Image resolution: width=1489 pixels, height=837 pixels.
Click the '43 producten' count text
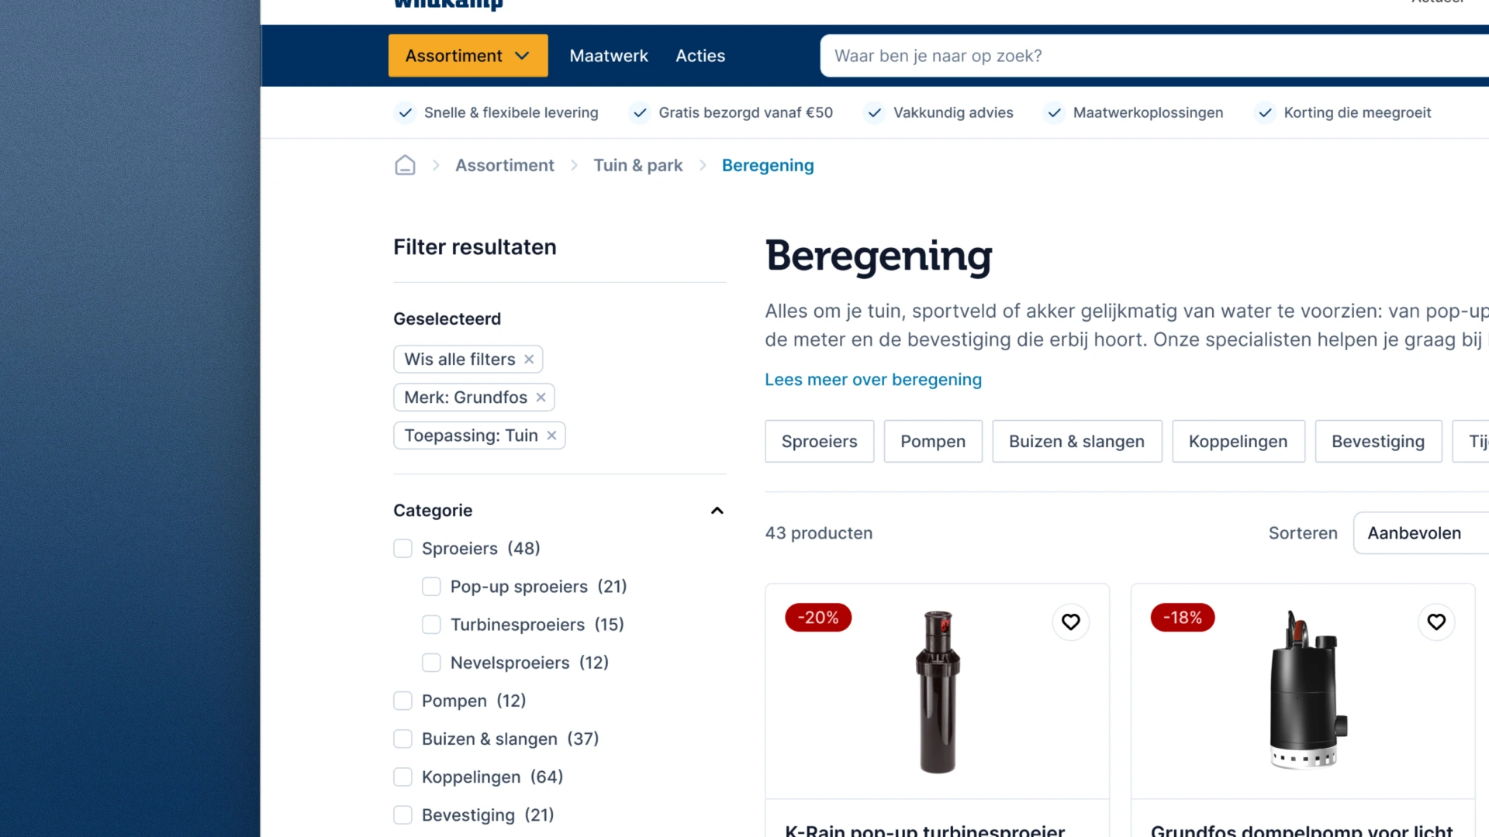[819, 533]
